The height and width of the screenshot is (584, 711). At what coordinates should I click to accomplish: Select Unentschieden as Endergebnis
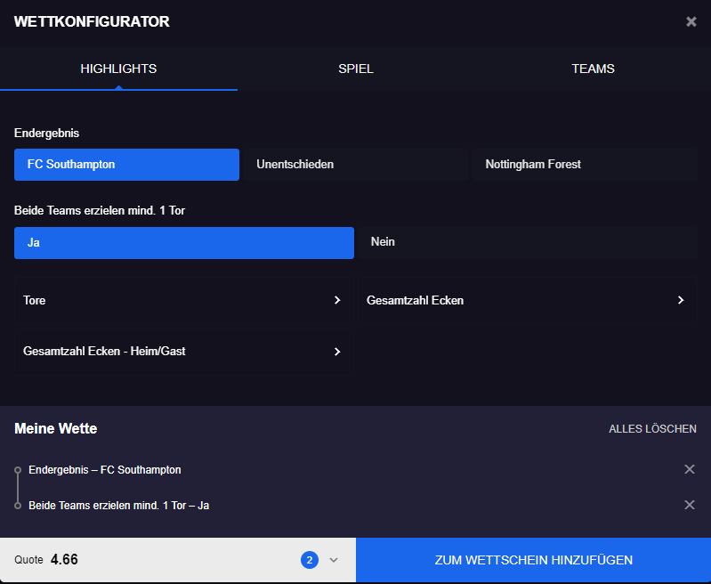tap(356, 165)
